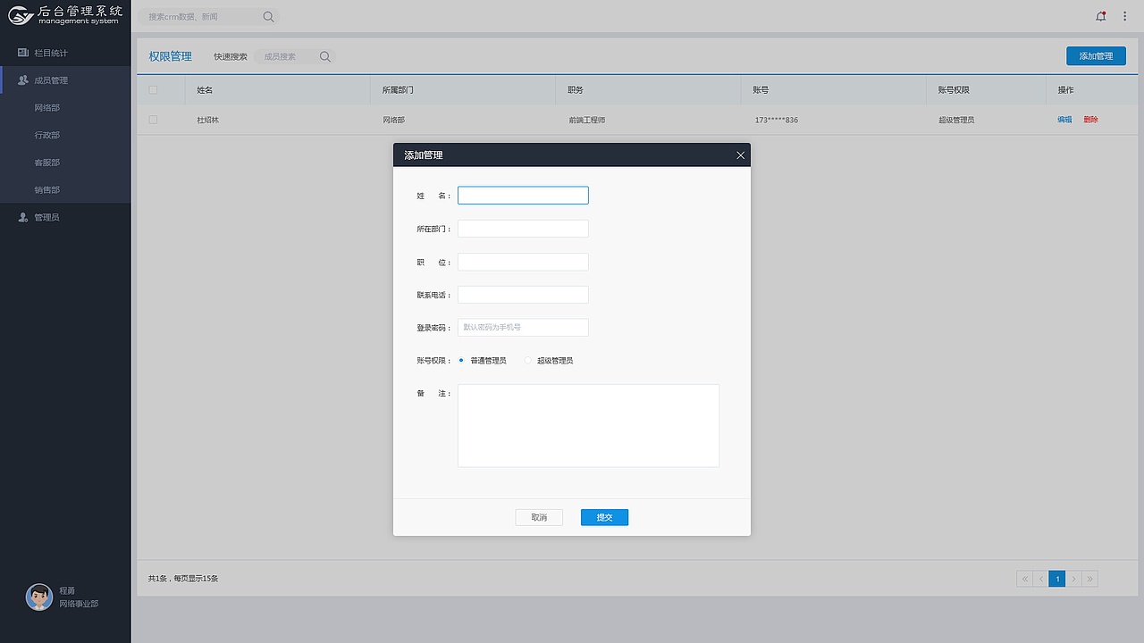
Task: Click the 姓名 column header
Action: pyautogui.click(x=205, y=90)
